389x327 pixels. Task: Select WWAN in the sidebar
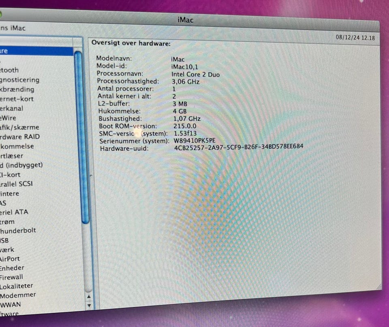click(11, 304)
